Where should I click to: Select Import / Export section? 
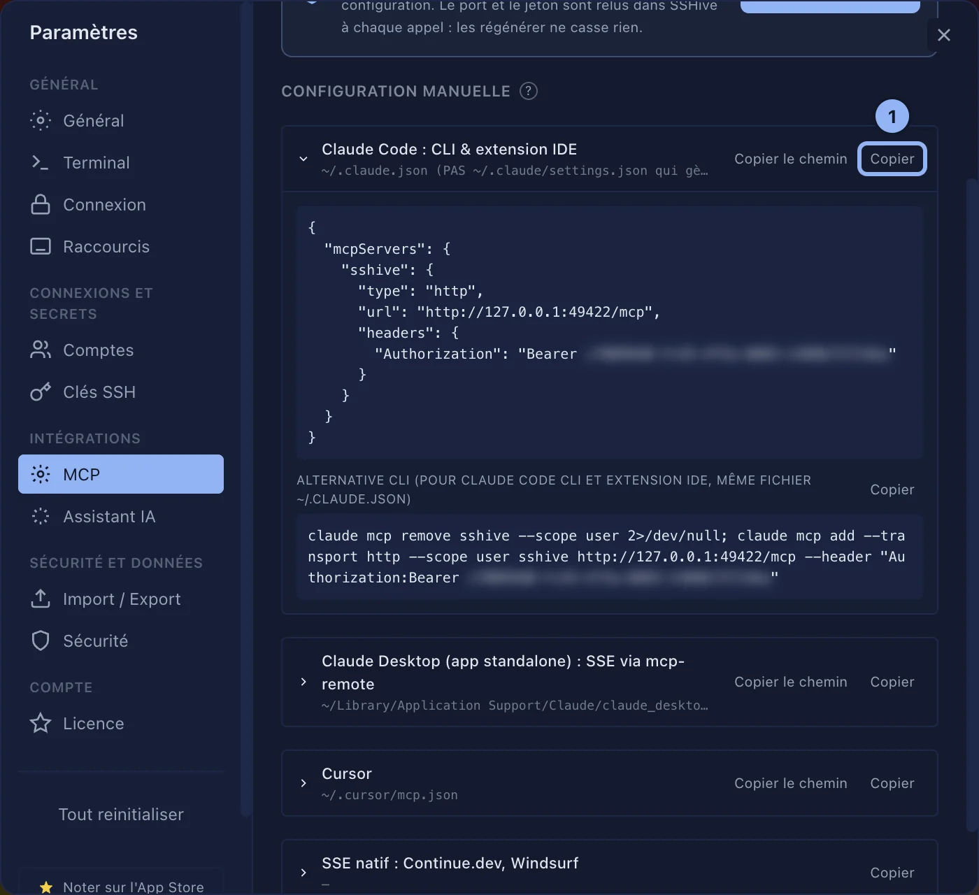tap(121, 599)
